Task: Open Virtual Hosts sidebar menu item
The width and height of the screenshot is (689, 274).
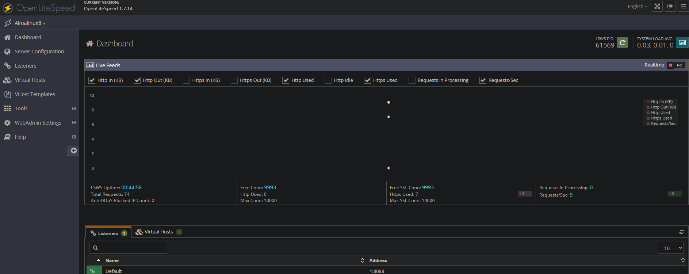Action: click(30, 80)
